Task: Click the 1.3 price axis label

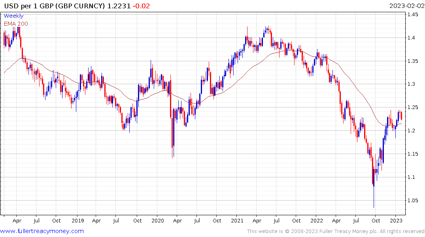Action: pyautogui.click(x=411, y=84)
